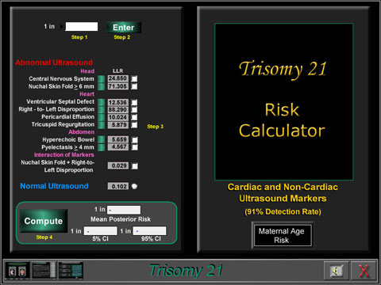Screen dimensions: 381x285
Task: Check the Right-to-Left Disproportion checkbox
Action: (x=134, y=109)
